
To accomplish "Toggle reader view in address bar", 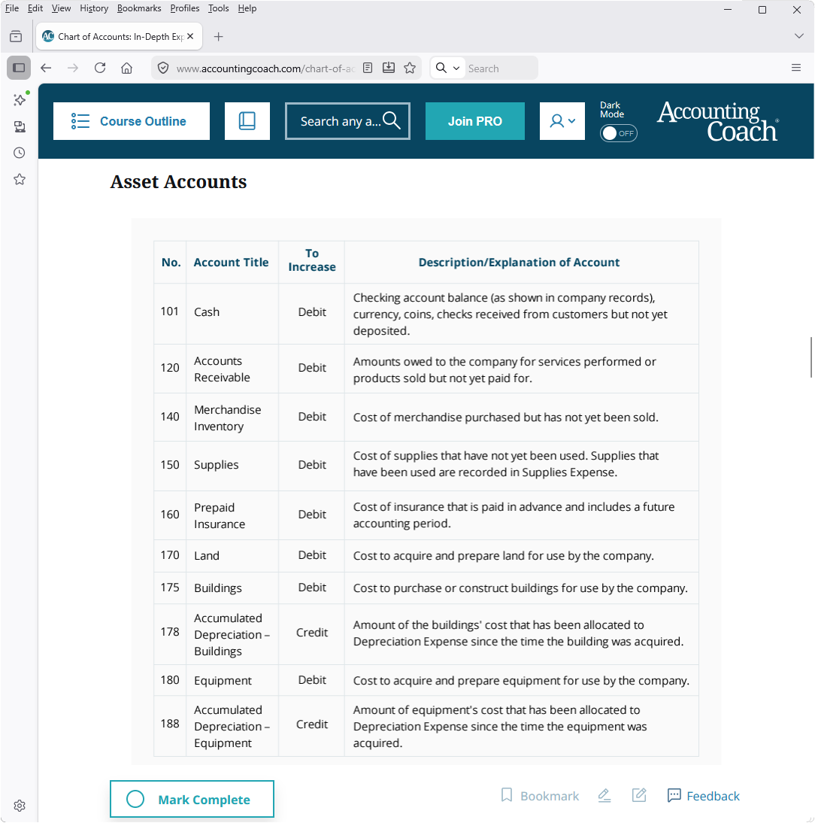I will [x=368, y=68].
